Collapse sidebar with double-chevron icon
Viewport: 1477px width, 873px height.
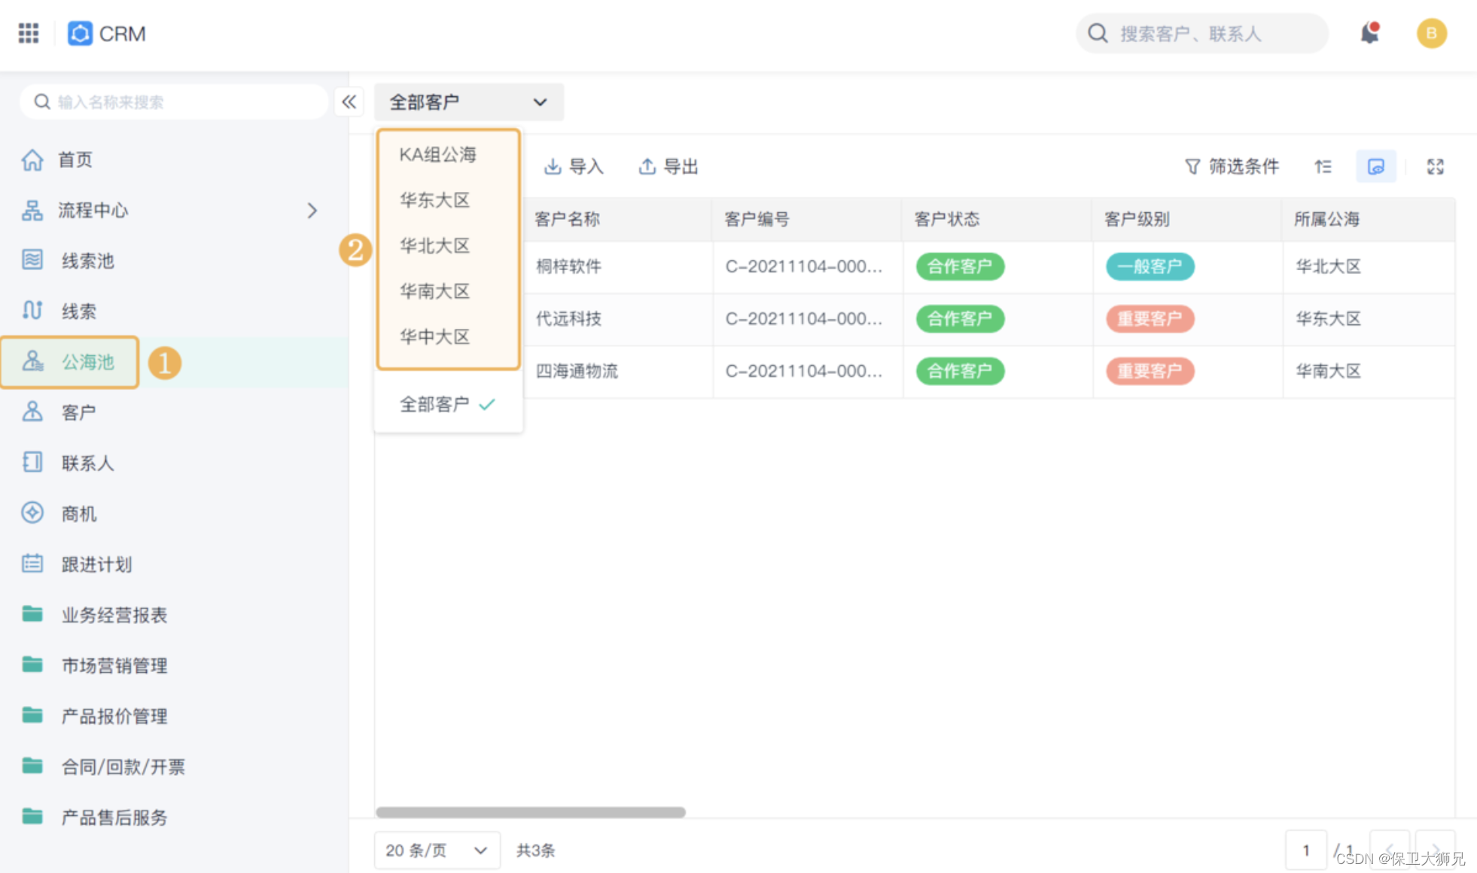[349, 102]
